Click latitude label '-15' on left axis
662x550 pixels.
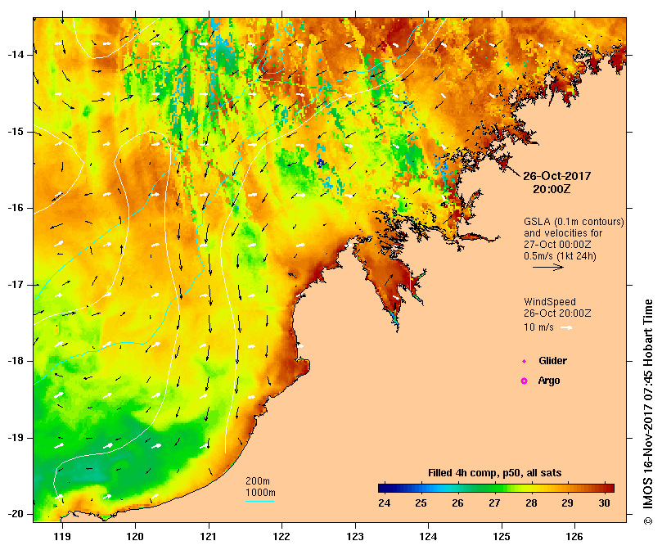[16, 132]
